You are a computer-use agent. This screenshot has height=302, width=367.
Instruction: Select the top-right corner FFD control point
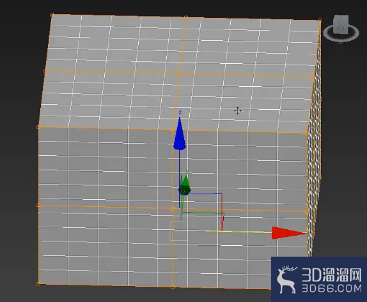(320, 20)
